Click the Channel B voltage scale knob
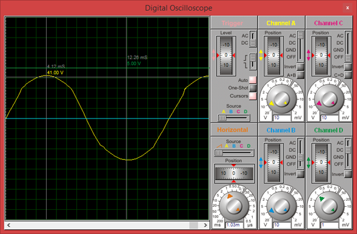The width and height of the screenshot is (357, 234). pyautogui.click(x=282, y=207)
